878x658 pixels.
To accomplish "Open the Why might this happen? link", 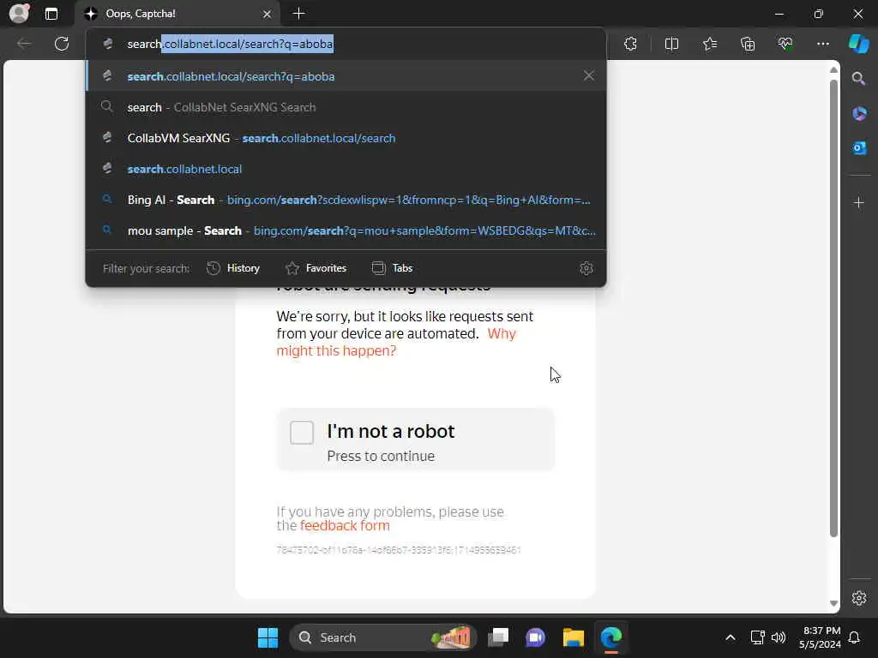I will point(396,342).
